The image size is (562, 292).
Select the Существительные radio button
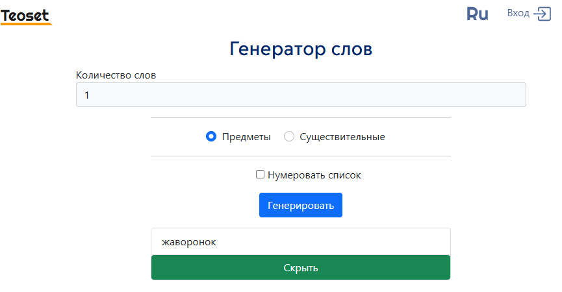coord(289,136)
